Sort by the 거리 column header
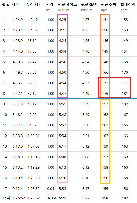Image resolution: width=137 pixels, height=203 pixels. [x=50, y=5]
